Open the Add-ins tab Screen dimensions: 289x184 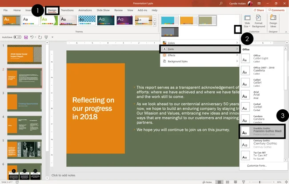(x=142, y=10)
